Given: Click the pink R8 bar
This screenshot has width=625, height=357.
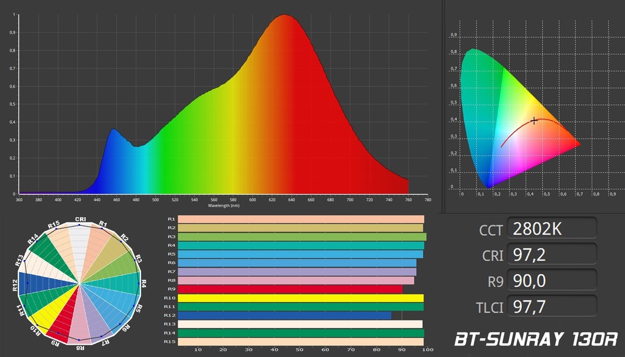Looking at the screenshot, I should tap(296, 281).
